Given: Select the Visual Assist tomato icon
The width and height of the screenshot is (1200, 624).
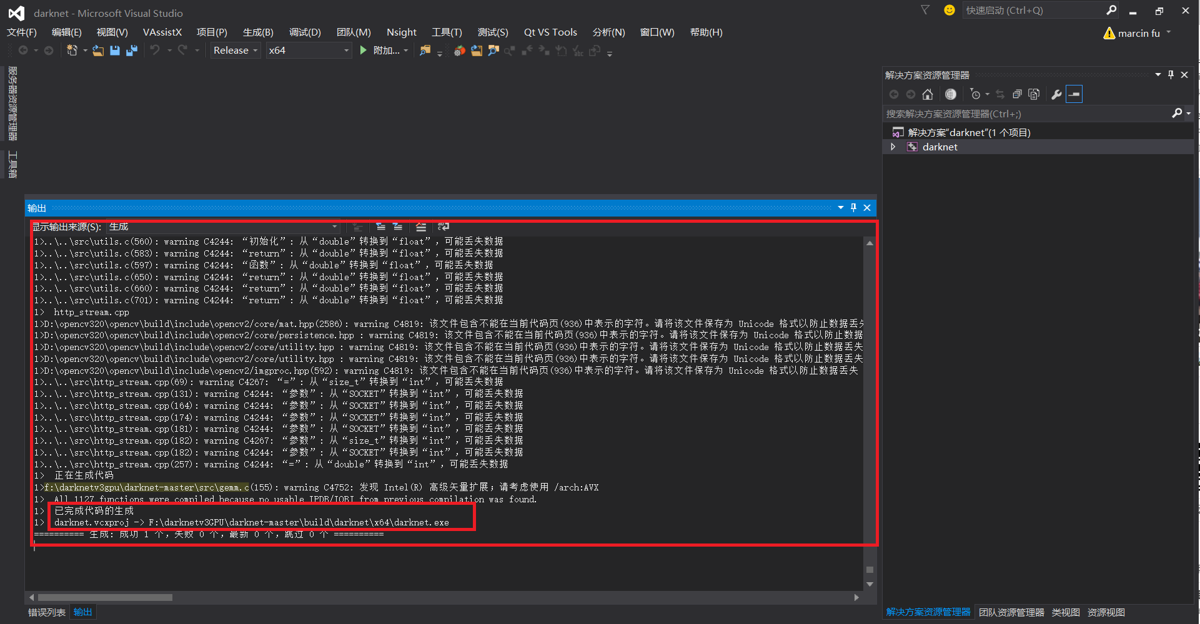Looking at the screenshot, I should (x=460, y=50).
